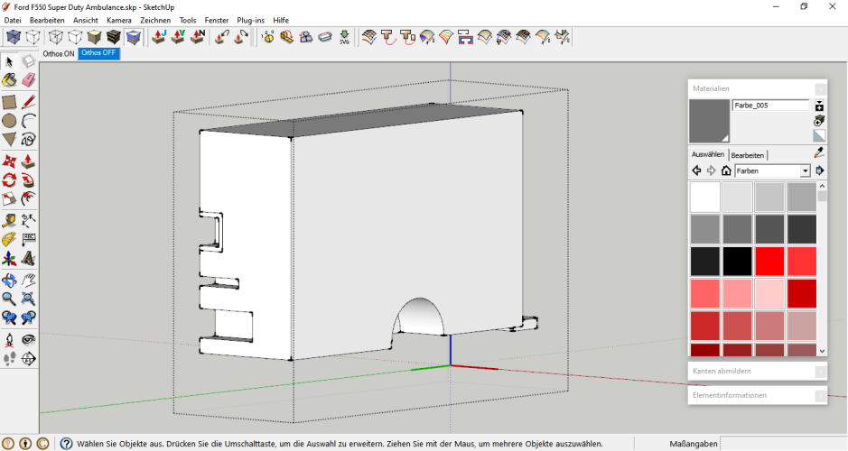848x451 pixels.
Task: Select the Polygon tool
Action: click(x=9, y=140)
